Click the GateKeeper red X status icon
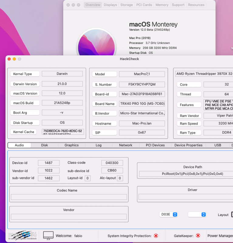 tap(198, 235)
